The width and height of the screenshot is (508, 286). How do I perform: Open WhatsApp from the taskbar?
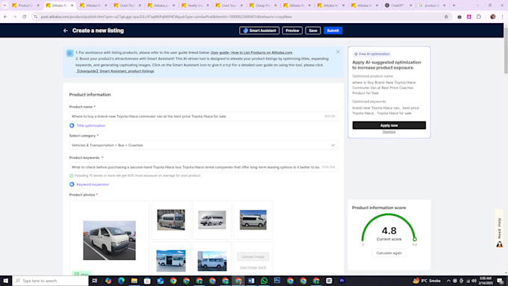(x=264, y=281)
